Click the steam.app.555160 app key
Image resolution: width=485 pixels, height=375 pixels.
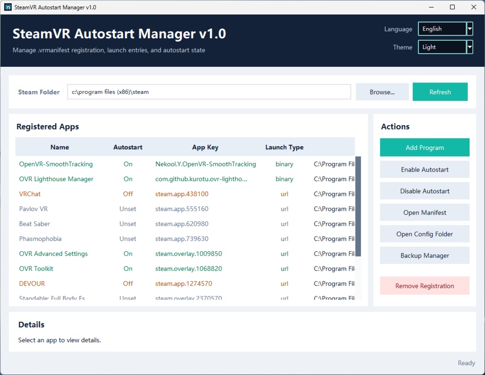[181, 209]
